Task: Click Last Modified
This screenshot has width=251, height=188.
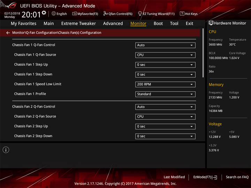Action: [x=174, y=177]
